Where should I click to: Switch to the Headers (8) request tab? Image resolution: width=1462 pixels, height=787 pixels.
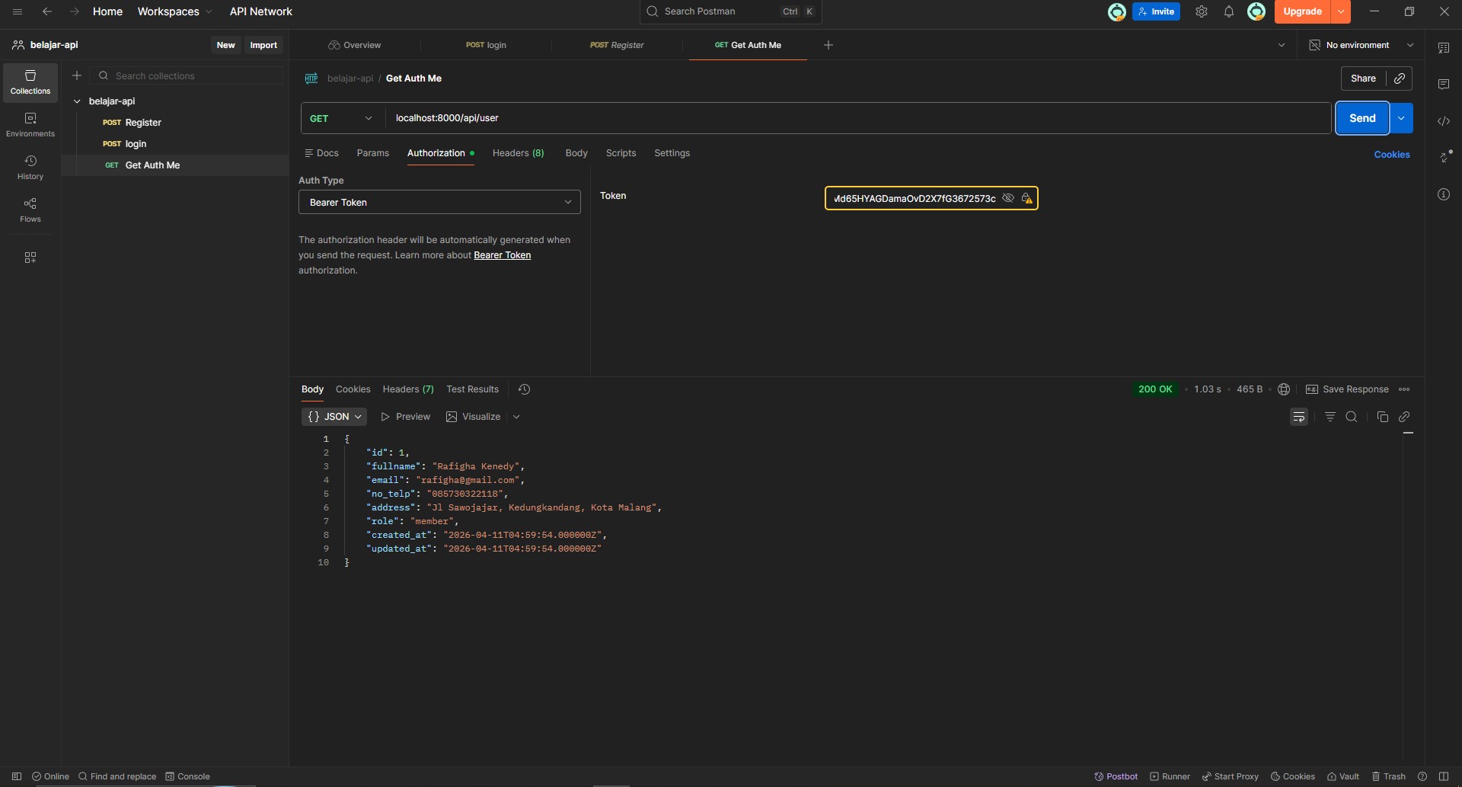(x=518, y=153)
